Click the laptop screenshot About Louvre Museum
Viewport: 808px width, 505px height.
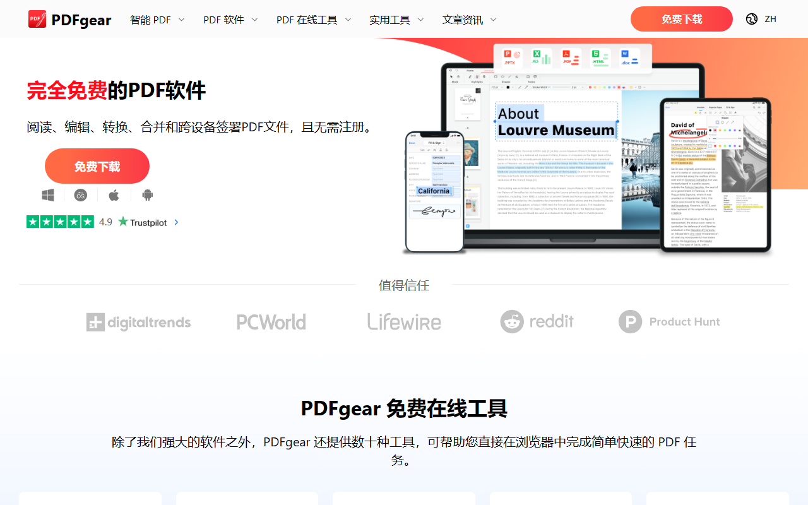coord(557,122)
